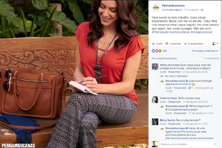Viewport: 222px width, 148px height.
Task: Open the 36 compartilhamentos link
Action: tap(164, 58)
